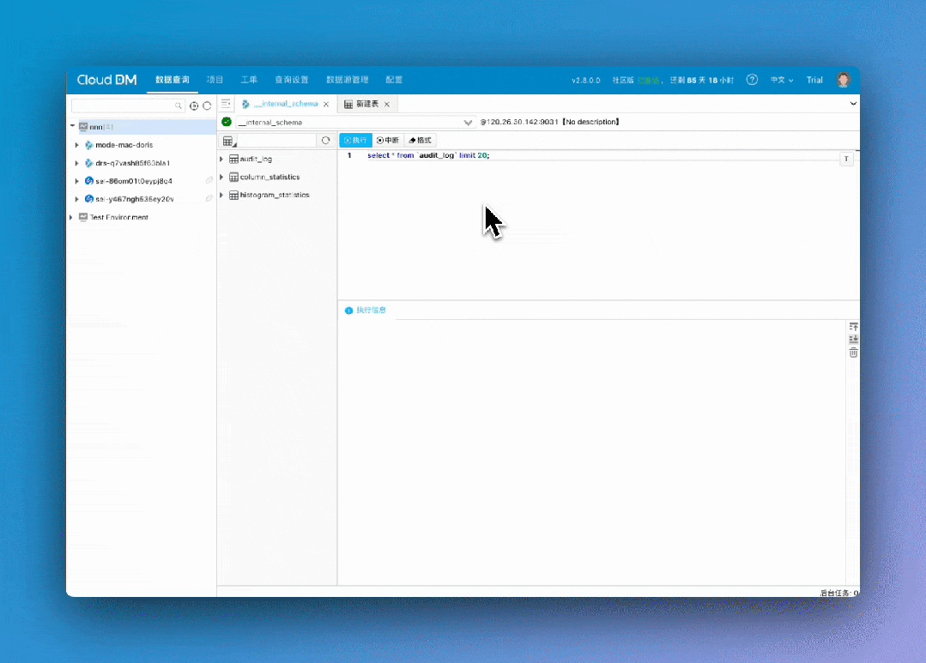Click the scroll-to-top icon in results panel
The image size is (926, 663).
[853, 327]
